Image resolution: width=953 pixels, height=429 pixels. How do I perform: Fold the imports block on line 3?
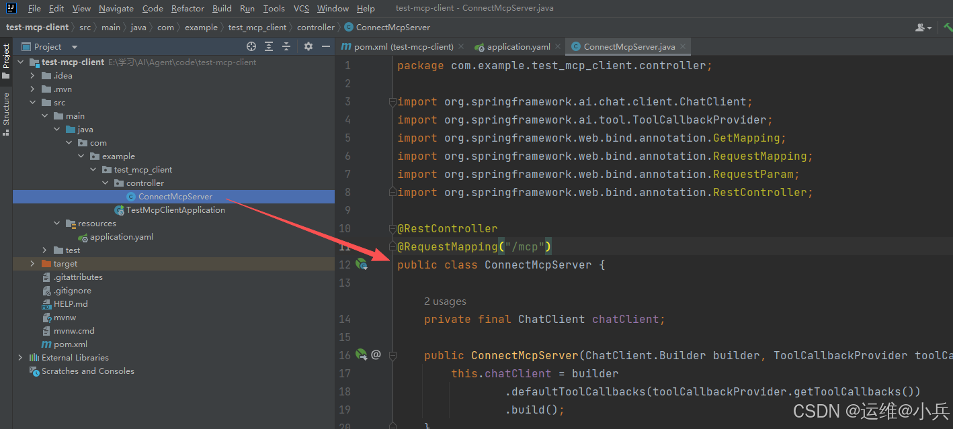click(x=392, y=102)
